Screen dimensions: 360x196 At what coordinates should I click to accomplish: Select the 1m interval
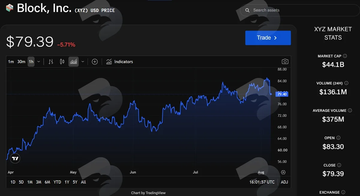(11, 62)
